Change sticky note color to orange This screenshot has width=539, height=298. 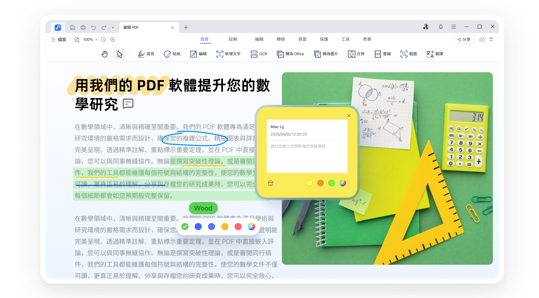point(320,183)
